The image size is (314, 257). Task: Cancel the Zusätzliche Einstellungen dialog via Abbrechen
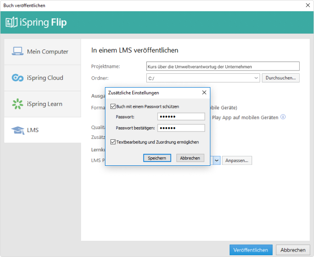[190, 158]
